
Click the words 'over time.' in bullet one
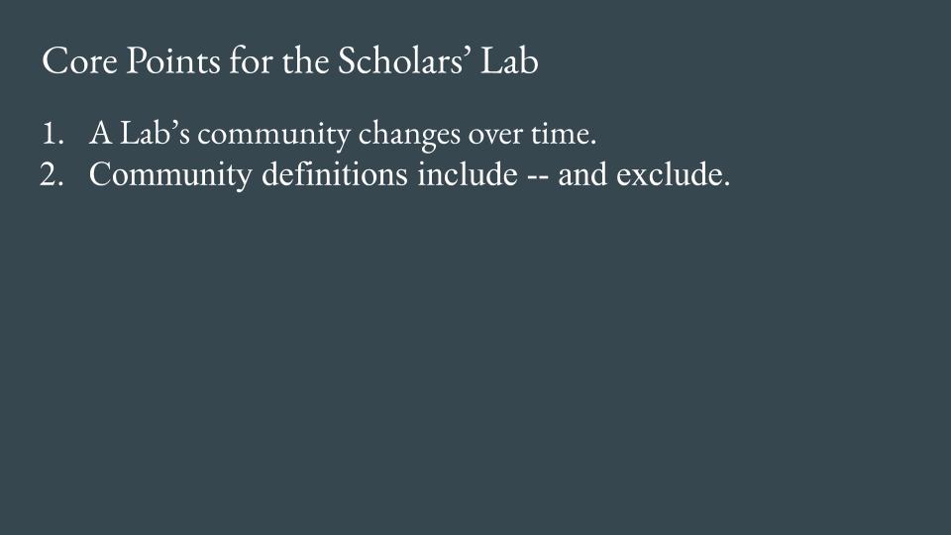point(537,134)
